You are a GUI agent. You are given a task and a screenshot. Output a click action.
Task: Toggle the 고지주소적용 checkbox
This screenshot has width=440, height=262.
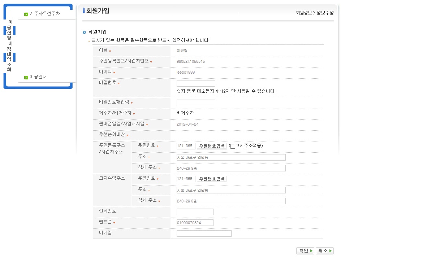[233, 146]
